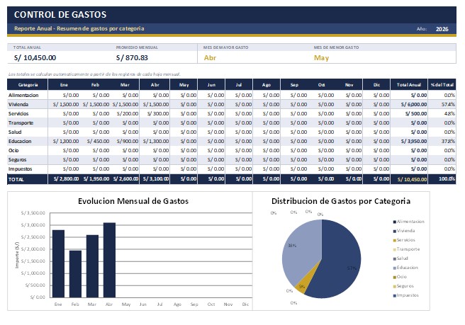Click Vivienda's Ene cell S/ 1,500.00

pos(66,104)
